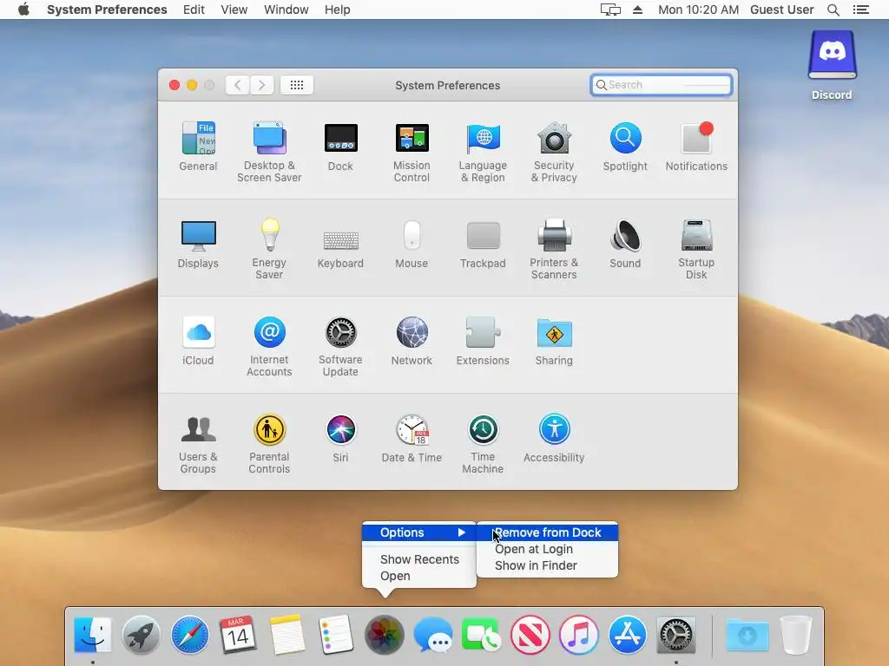Choose Show Recents in context menu
This screenshot has width=889, height=666.
[x=419, y=559]
